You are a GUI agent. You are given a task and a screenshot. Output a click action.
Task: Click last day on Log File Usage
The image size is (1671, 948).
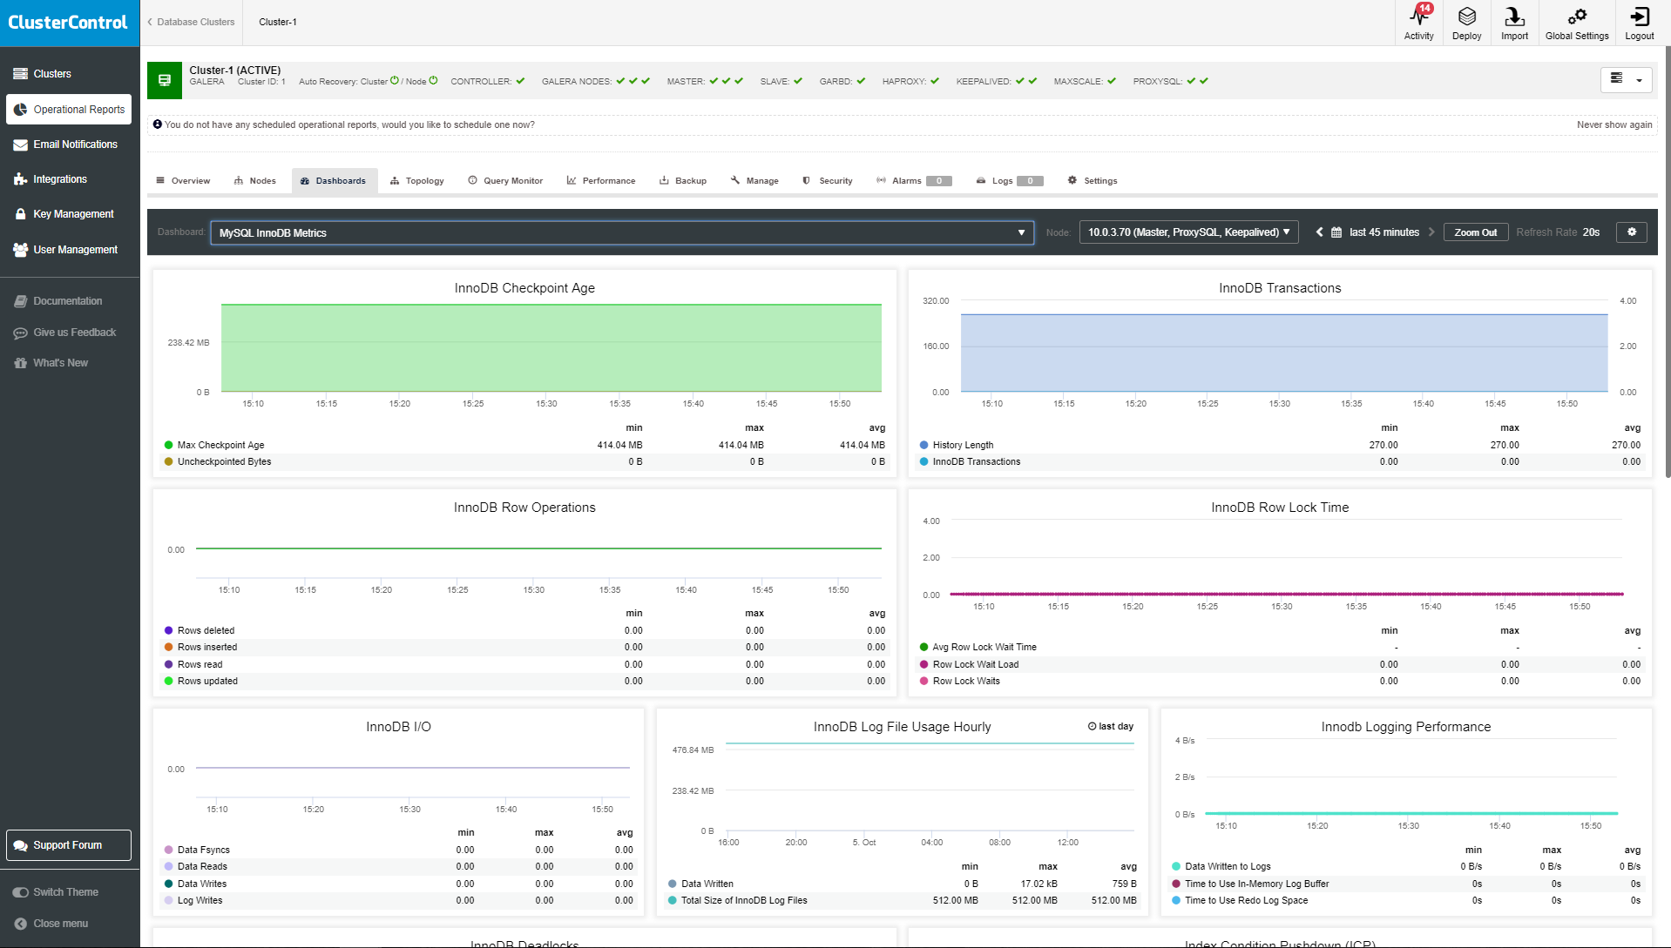1111,726
